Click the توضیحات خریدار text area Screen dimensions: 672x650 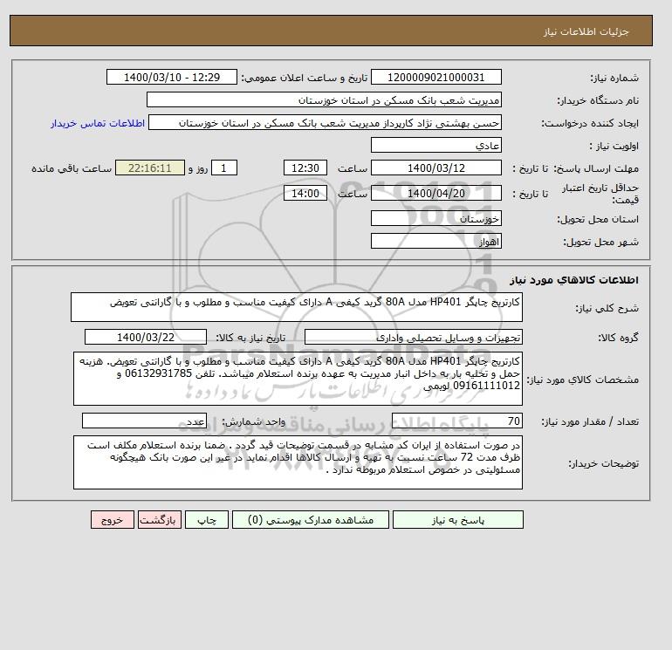(x=298, y=462)
